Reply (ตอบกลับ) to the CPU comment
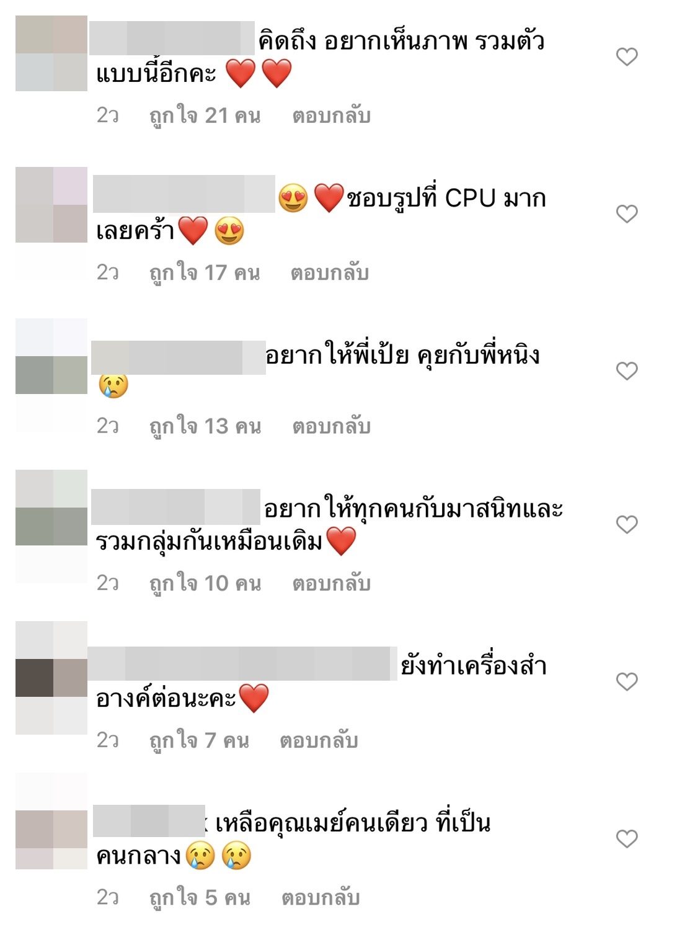This screenshot has height=932, width=677. point(330,273)
